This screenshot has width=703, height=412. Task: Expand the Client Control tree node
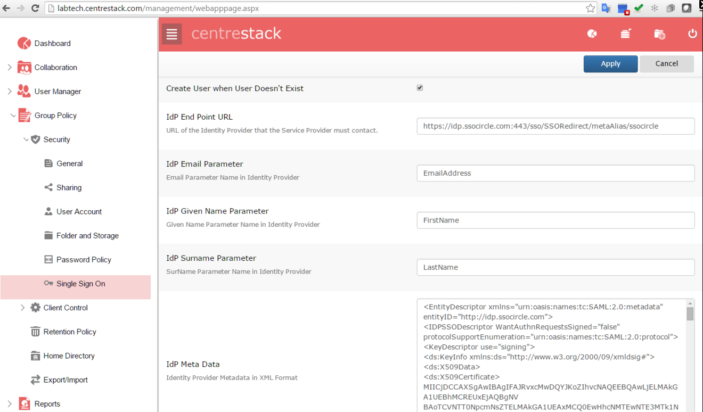[22, 307]
